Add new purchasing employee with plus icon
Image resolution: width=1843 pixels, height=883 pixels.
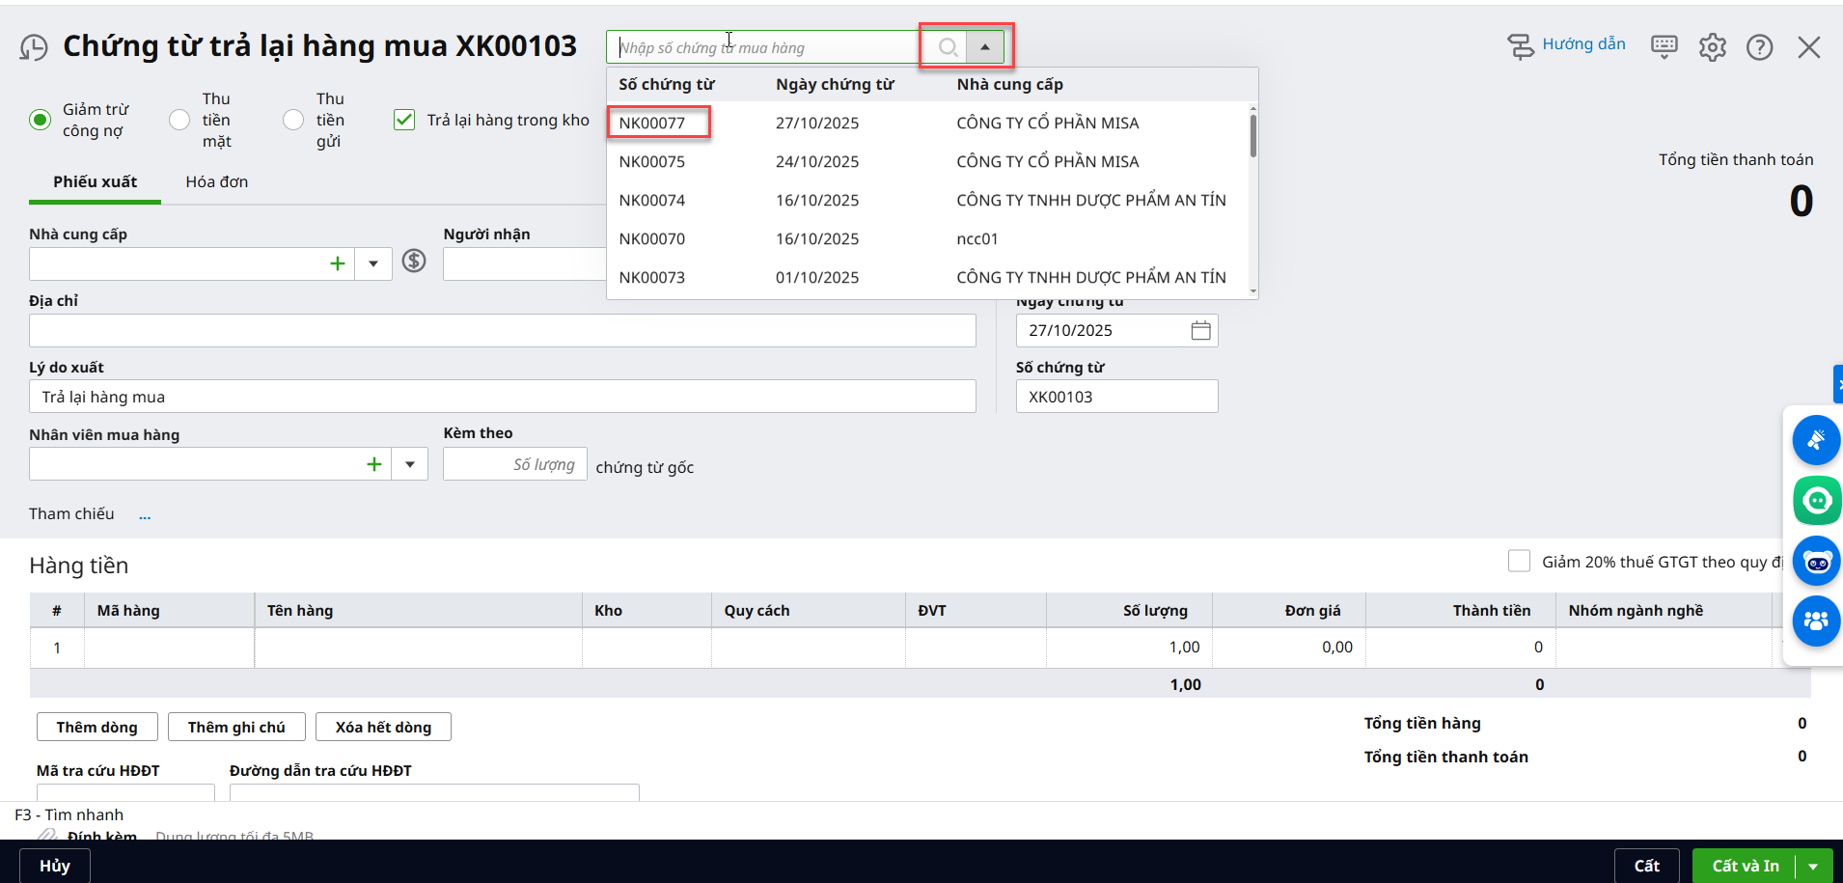pos(373,464)
